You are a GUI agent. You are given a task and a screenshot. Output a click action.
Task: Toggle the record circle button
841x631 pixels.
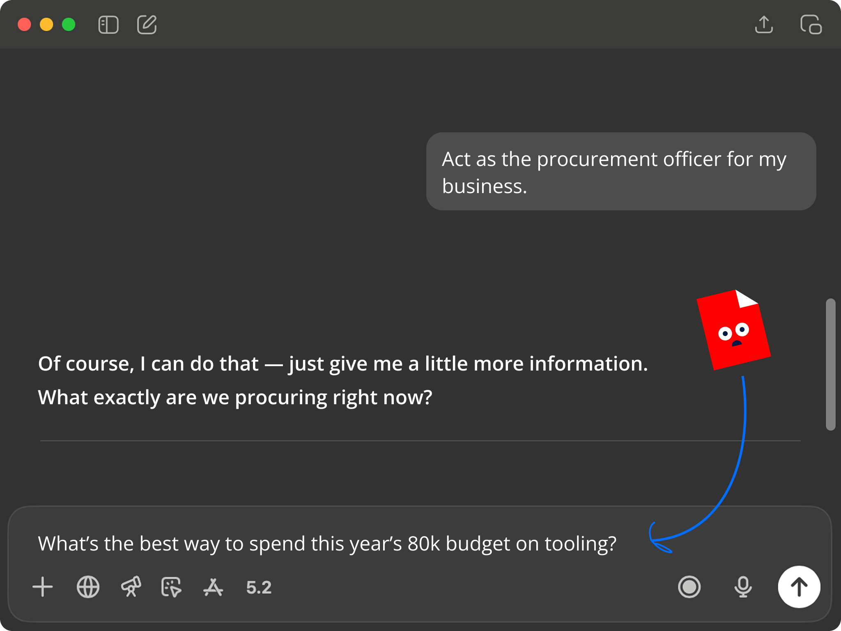click(x=689, y=587)
